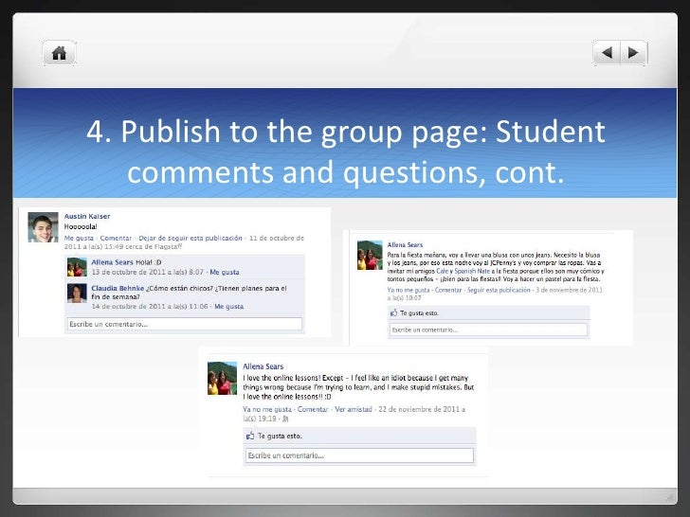
Task: Open Austin Kaiser's name link
Action: pyautogui.click(x=85, y=217)
